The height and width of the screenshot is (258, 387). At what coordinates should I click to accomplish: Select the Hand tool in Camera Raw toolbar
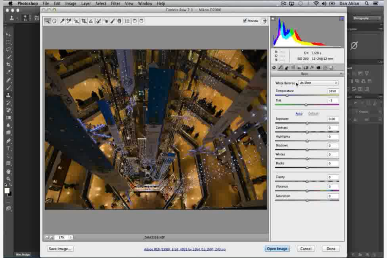(54, 21)
